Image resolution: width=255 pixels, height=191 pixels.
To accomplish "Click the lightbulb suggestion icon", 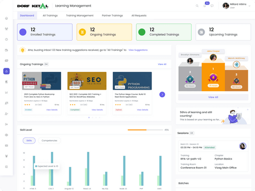I will pos(22,50).
